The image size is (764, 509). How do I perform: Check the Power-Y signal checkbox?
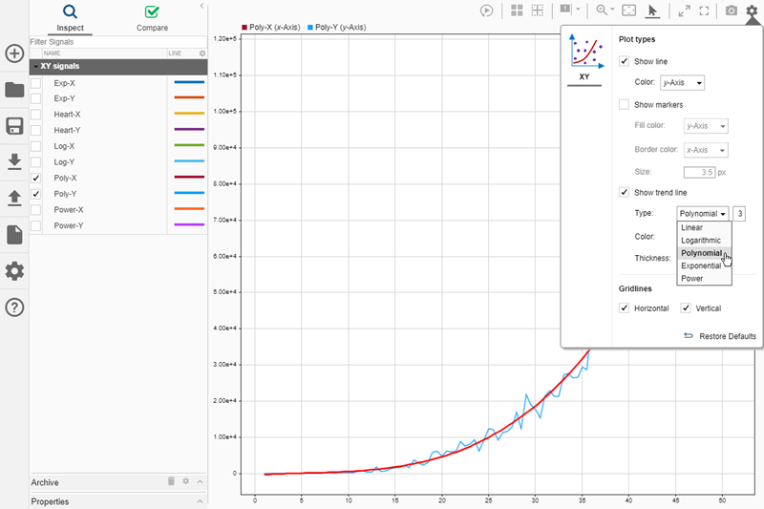pyautogui.click(x=35, y=225)
